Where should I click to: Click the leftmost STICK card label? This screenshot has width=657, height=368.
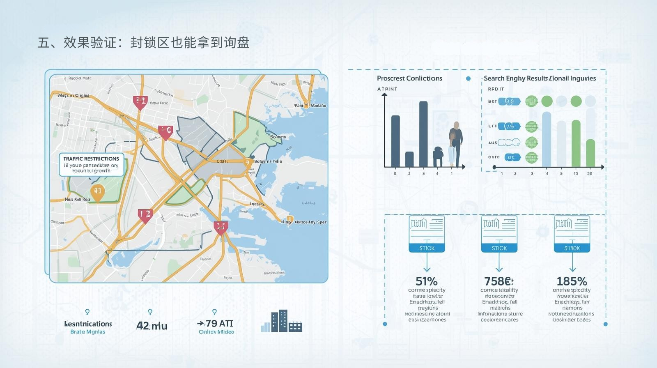pos(427,248)
